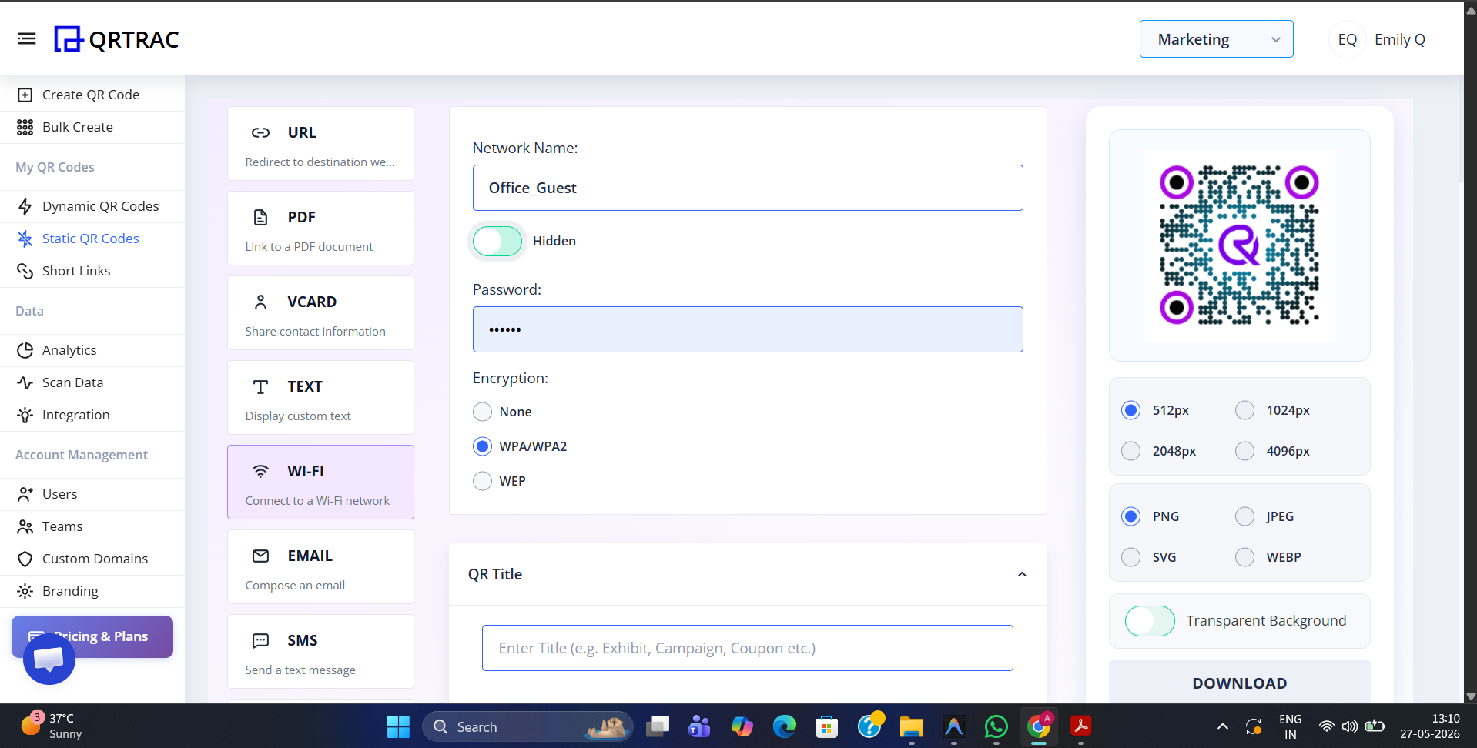Viewport: 1477px width, 748px height.
Task: Open the Custom Domains page
Action: pyautogui.click(x=95, y=559)
